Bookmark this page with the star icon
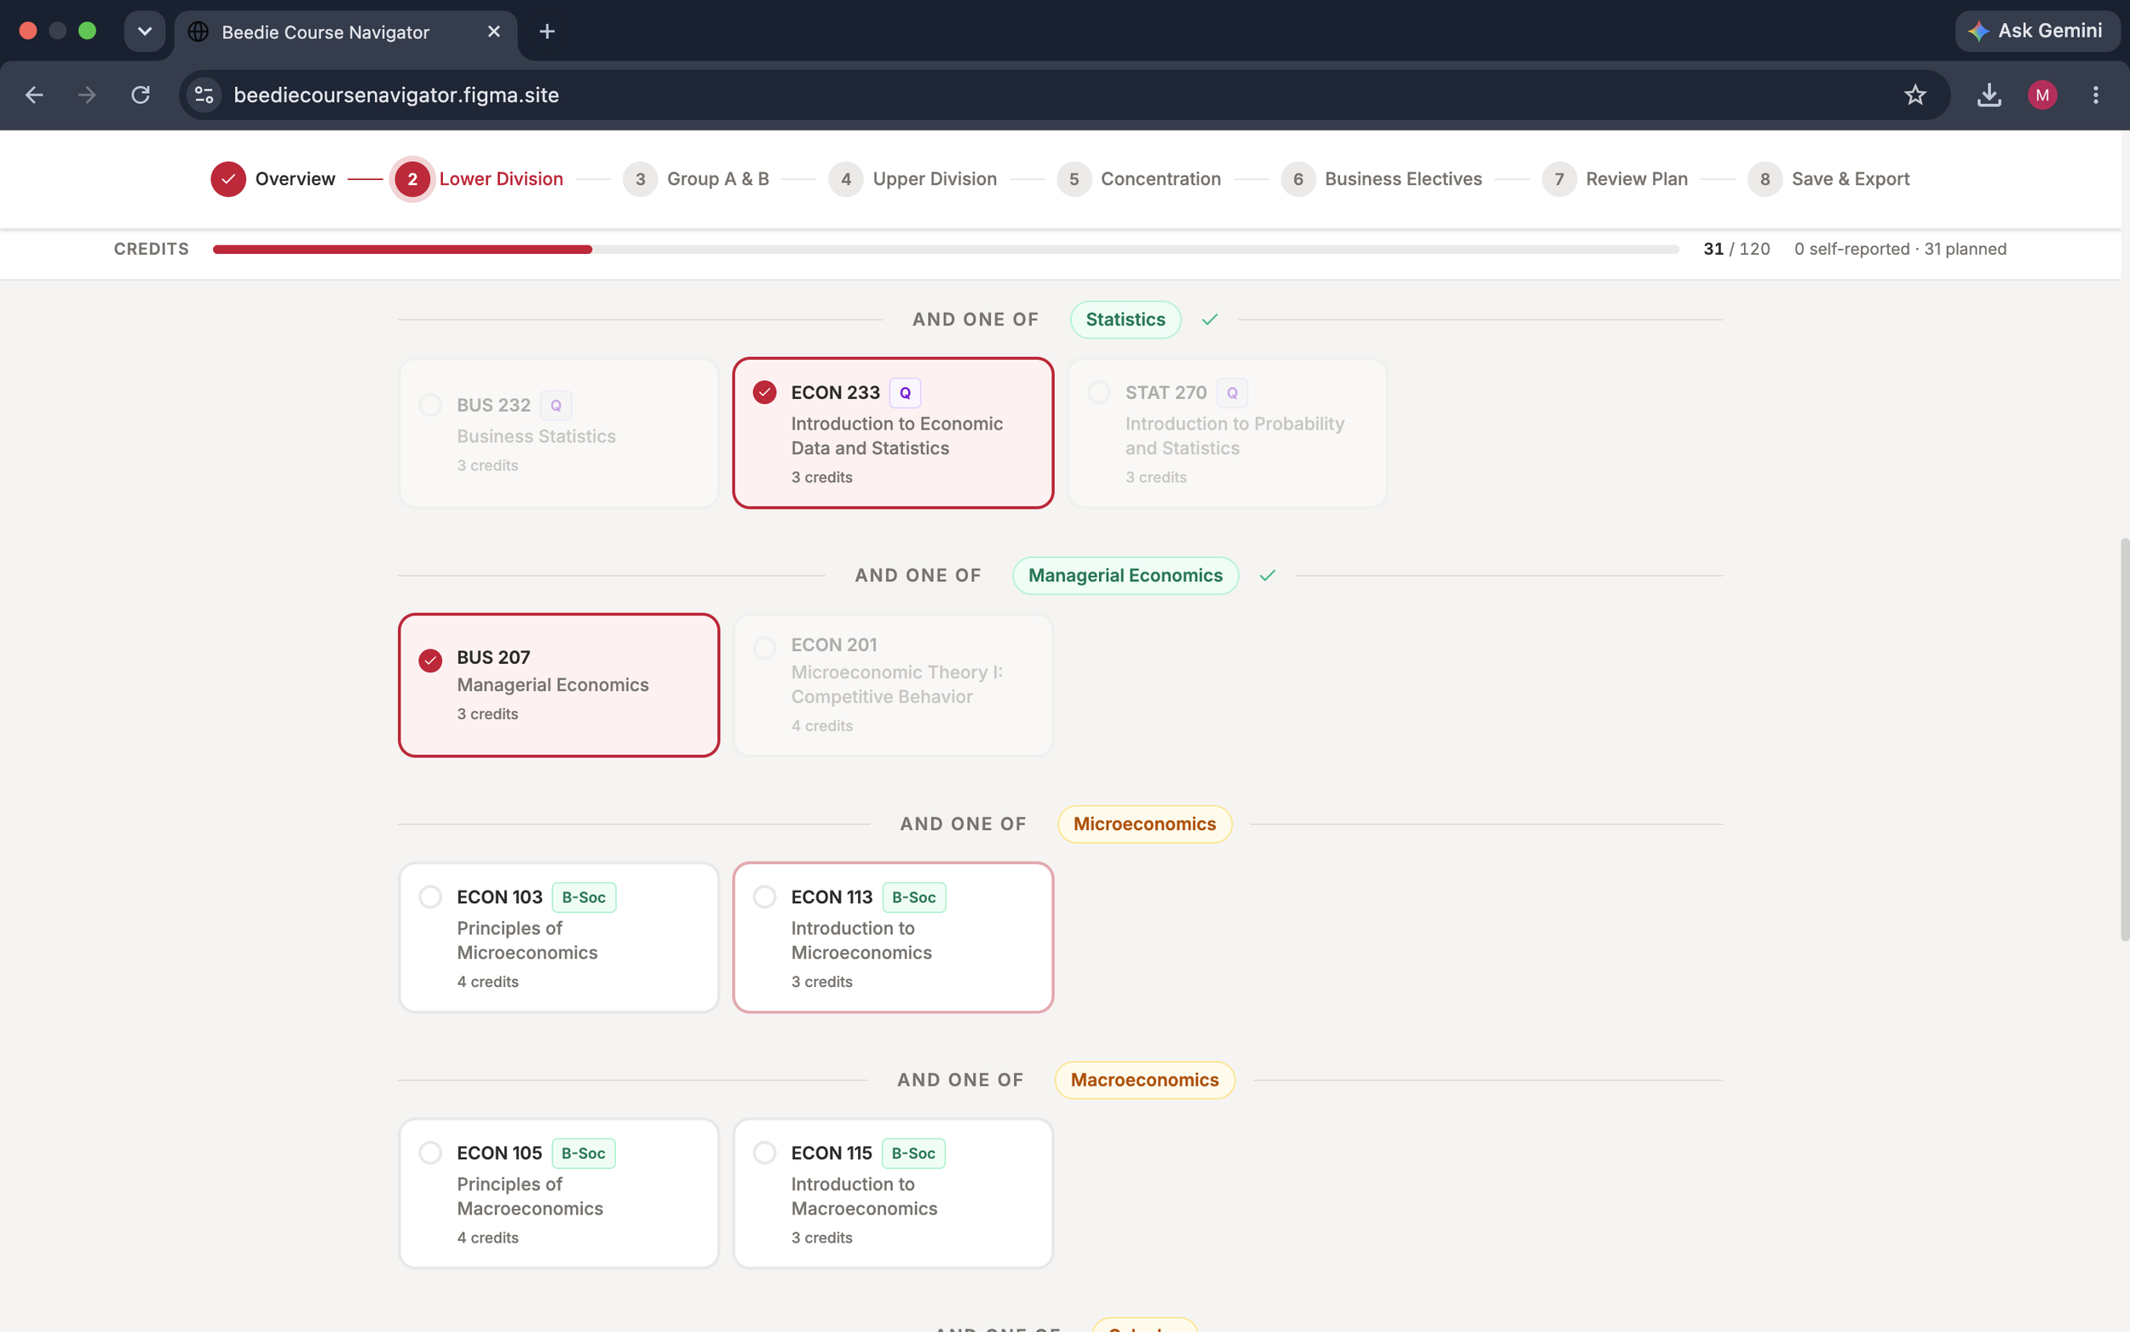2130x1332 pixels. (1915, 95)
